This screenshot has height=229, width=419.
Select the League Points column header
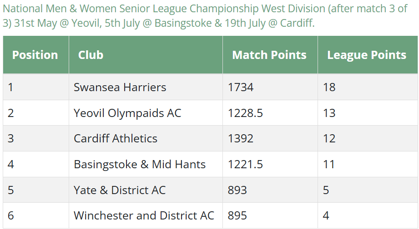click(x=367, y=55)
